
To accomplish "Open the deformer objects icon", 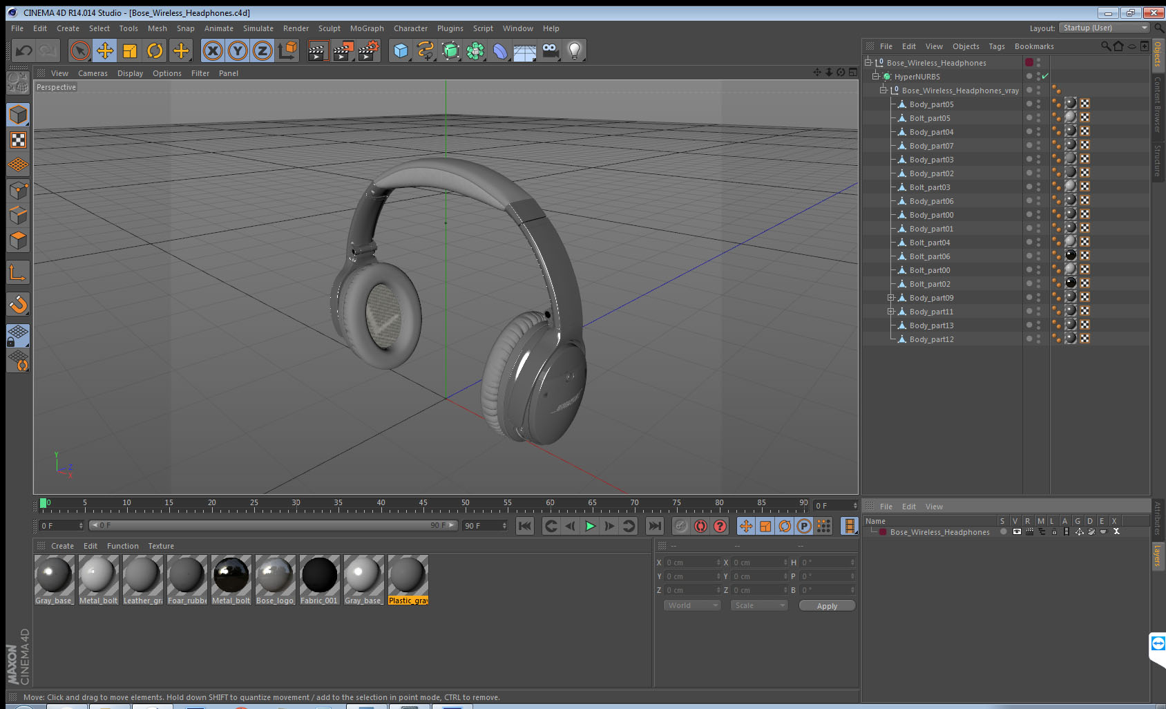I will pos(501,50).
